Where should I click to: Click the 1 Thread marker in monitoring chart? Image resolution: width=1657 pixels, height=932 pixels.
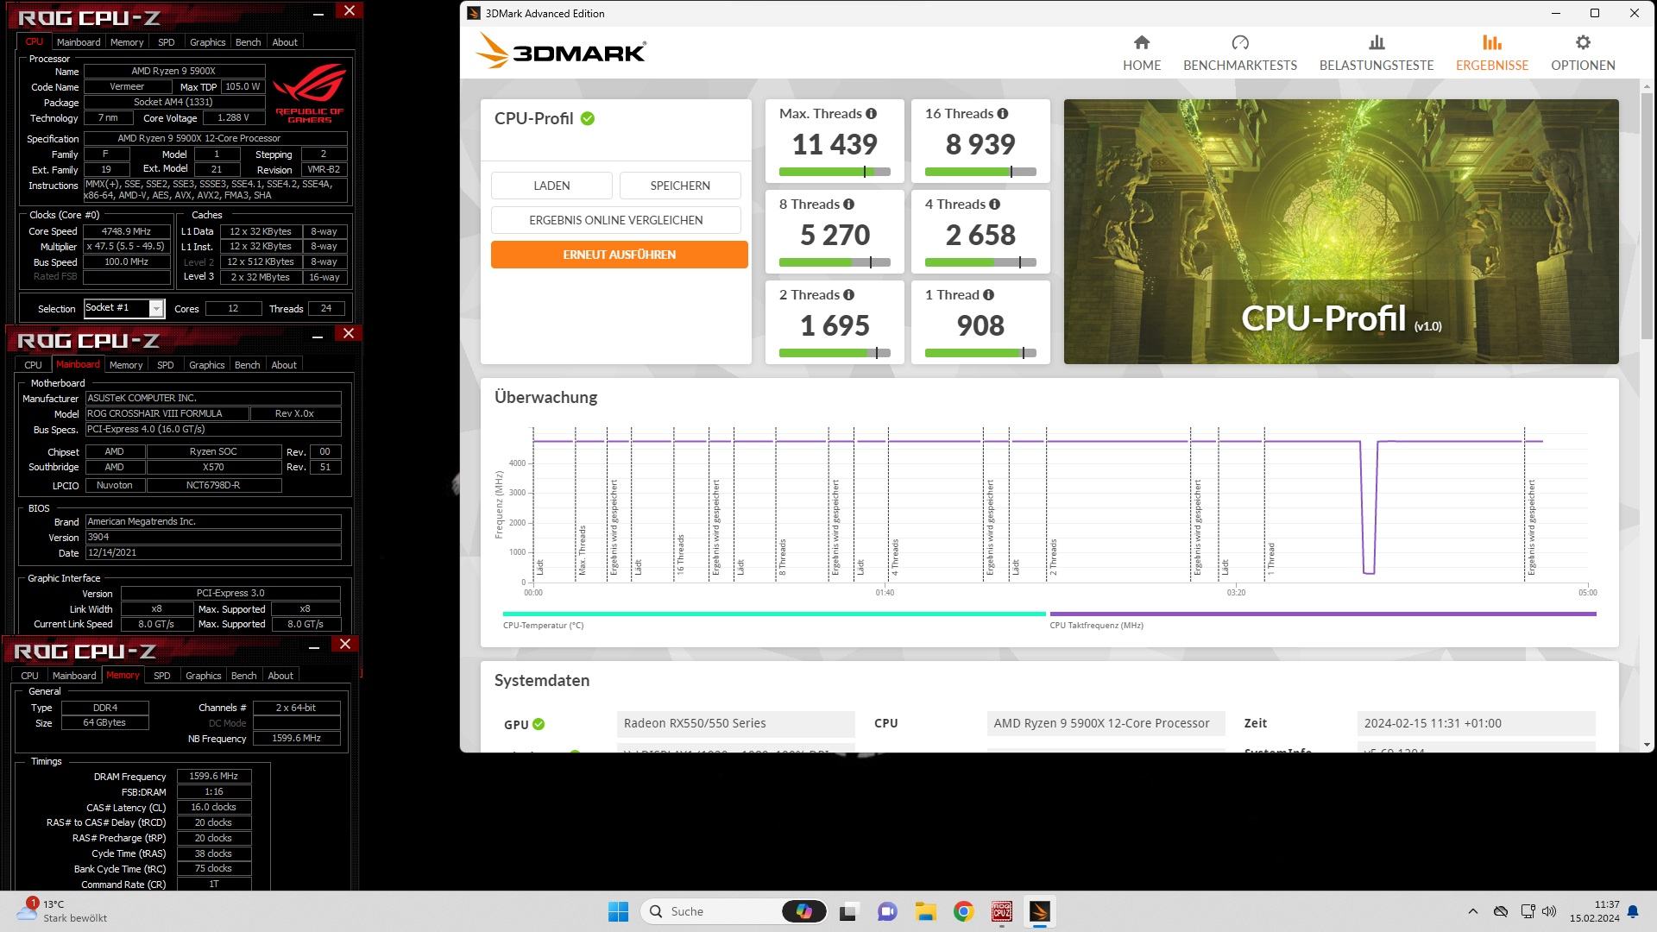[1271, 559]
